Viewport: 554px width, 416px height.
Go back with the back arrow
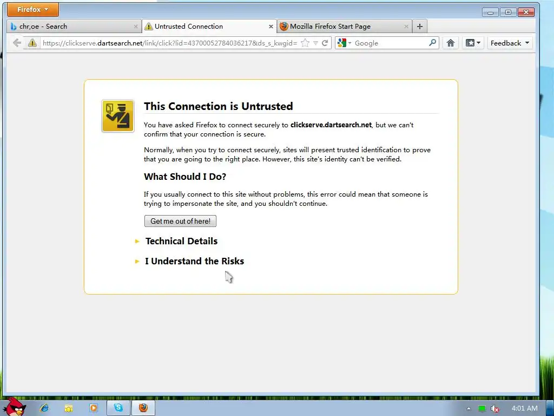pyautogui.click(x=17, y=43)
